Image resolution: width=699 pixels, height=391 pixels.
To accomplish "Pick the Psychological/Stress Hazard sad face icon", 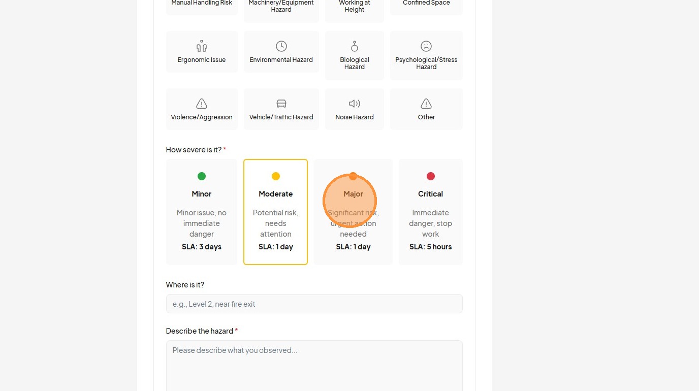I will click(x=426, y=46).
